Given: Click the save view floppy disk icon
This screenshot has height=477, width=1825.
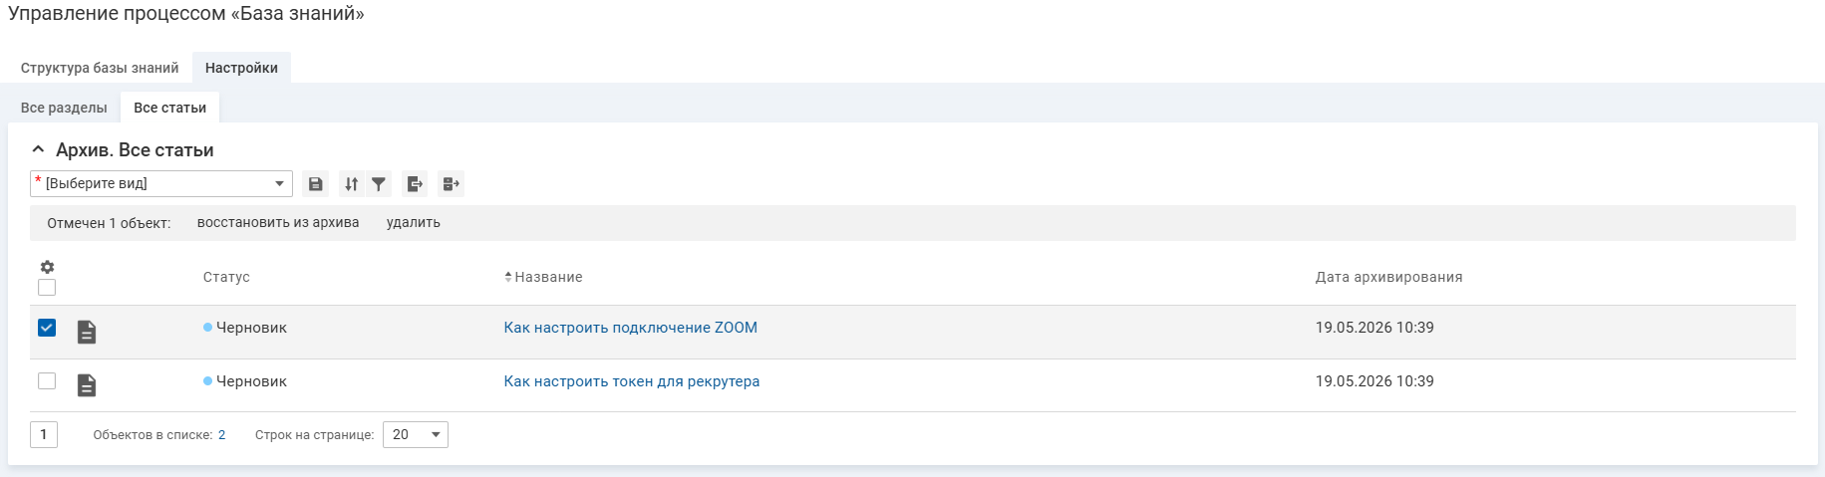Looking at the screenshot, I should click(315, 184).
